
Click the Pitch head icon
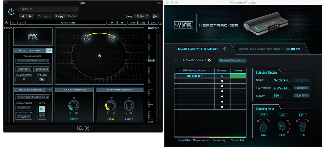click(282, 126)
